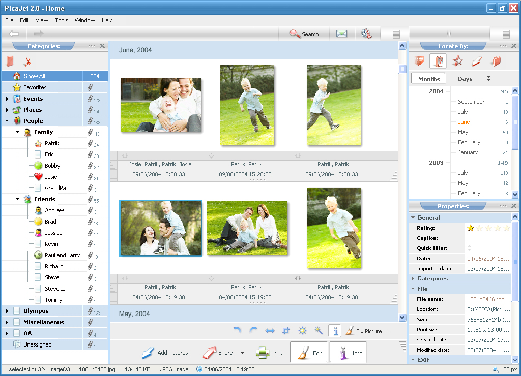The height and width of the screenshot is (376, 521).
Task: Open the View menu
Action: (42, 20)
